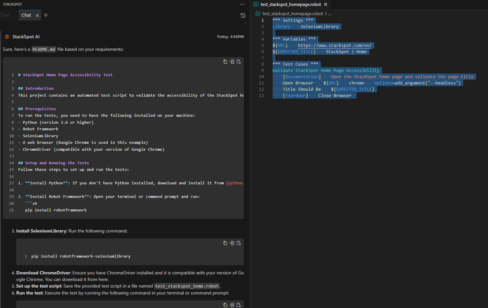Switch to the partially hidden Chat tab
488x308 pixels.
pos(5,15)
